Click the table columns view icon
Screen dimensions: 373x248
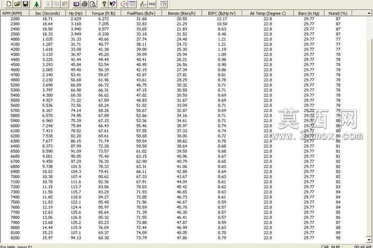(132, 4)
